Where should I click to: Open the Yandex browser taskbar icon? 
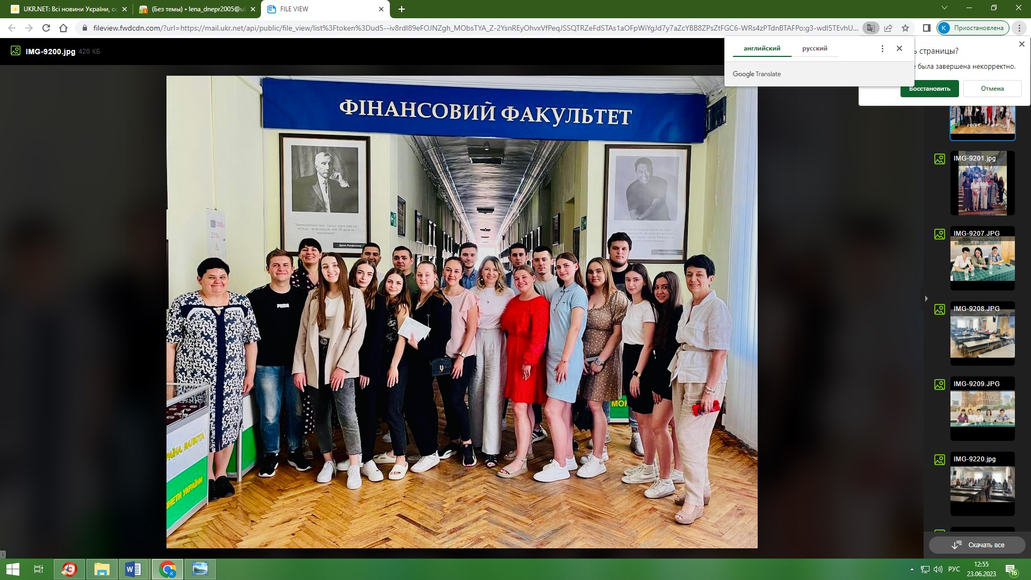click(69, 569)
